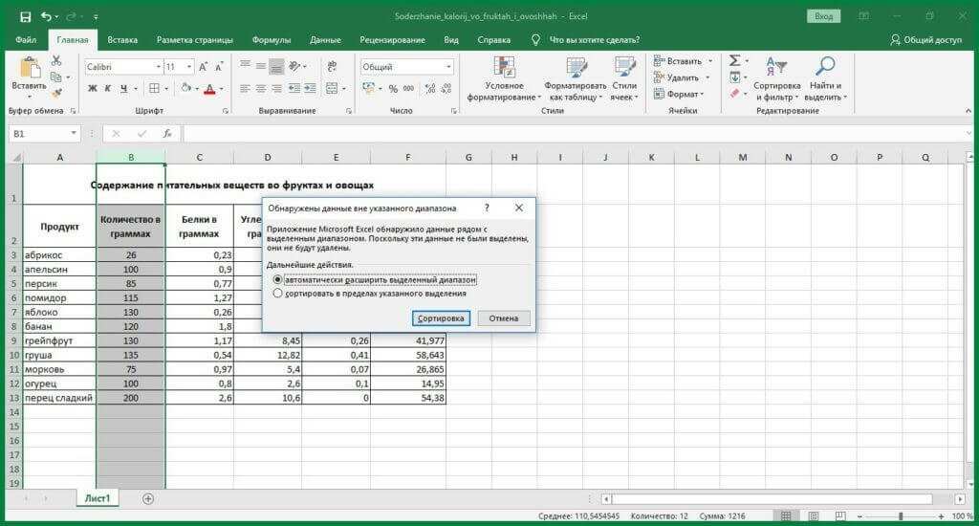Open Conditional Formatting (Условное форматирование)
The height and width of the screenshot is (526, 979).
point(504,78)
